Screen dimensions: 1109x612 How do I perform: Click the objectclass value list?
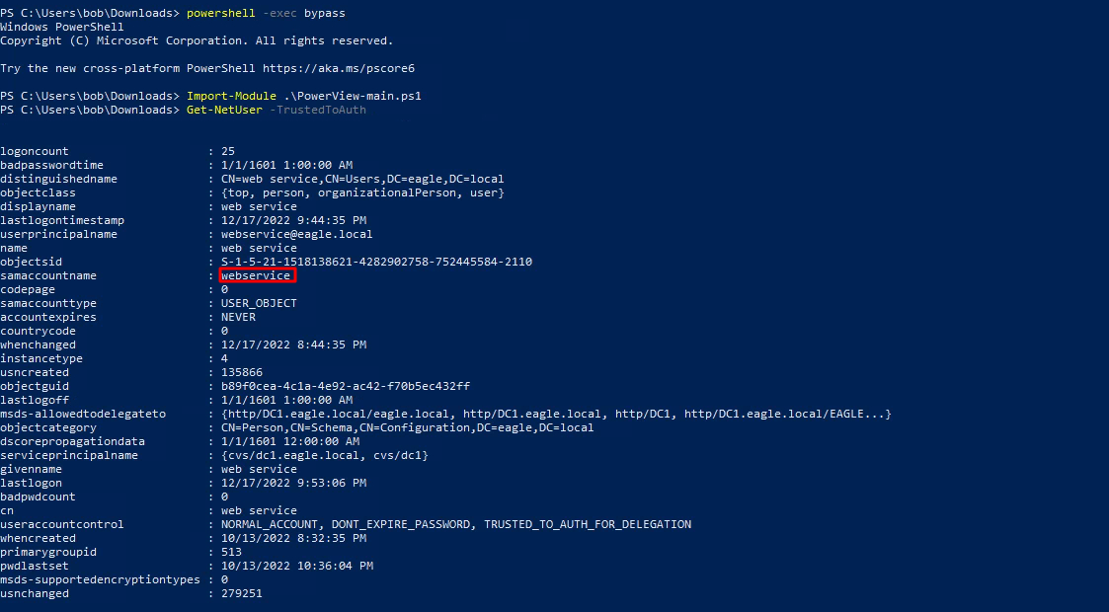pos(362,192)
